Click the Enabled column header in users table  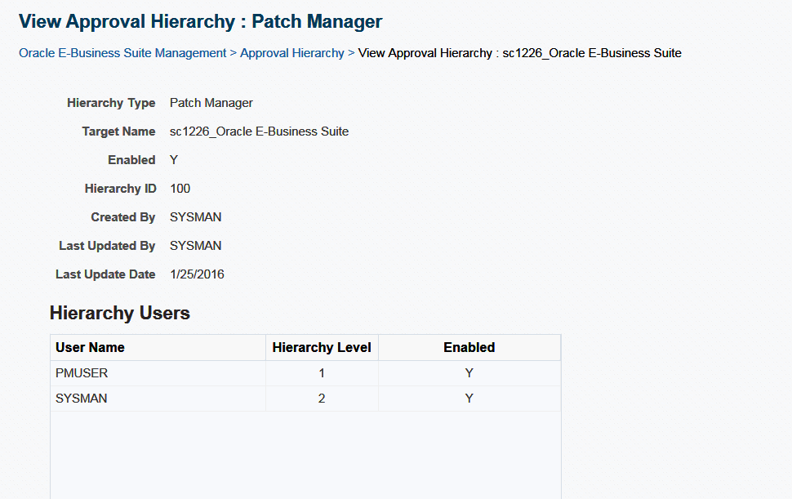(469, 347)
